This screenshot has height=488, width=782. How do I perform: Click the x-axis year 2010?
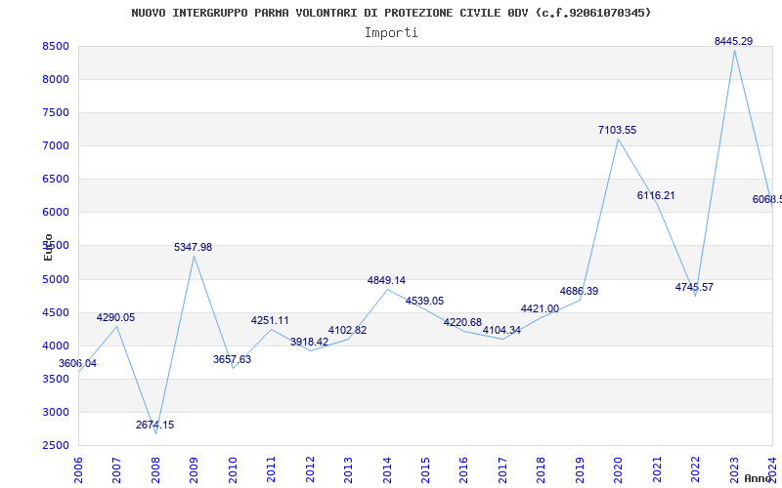point(233,469)
